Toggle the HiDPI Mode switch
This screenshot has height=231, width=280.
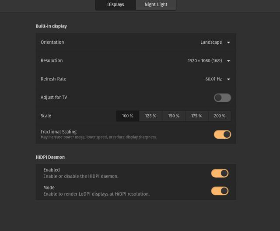click(220, 191)
